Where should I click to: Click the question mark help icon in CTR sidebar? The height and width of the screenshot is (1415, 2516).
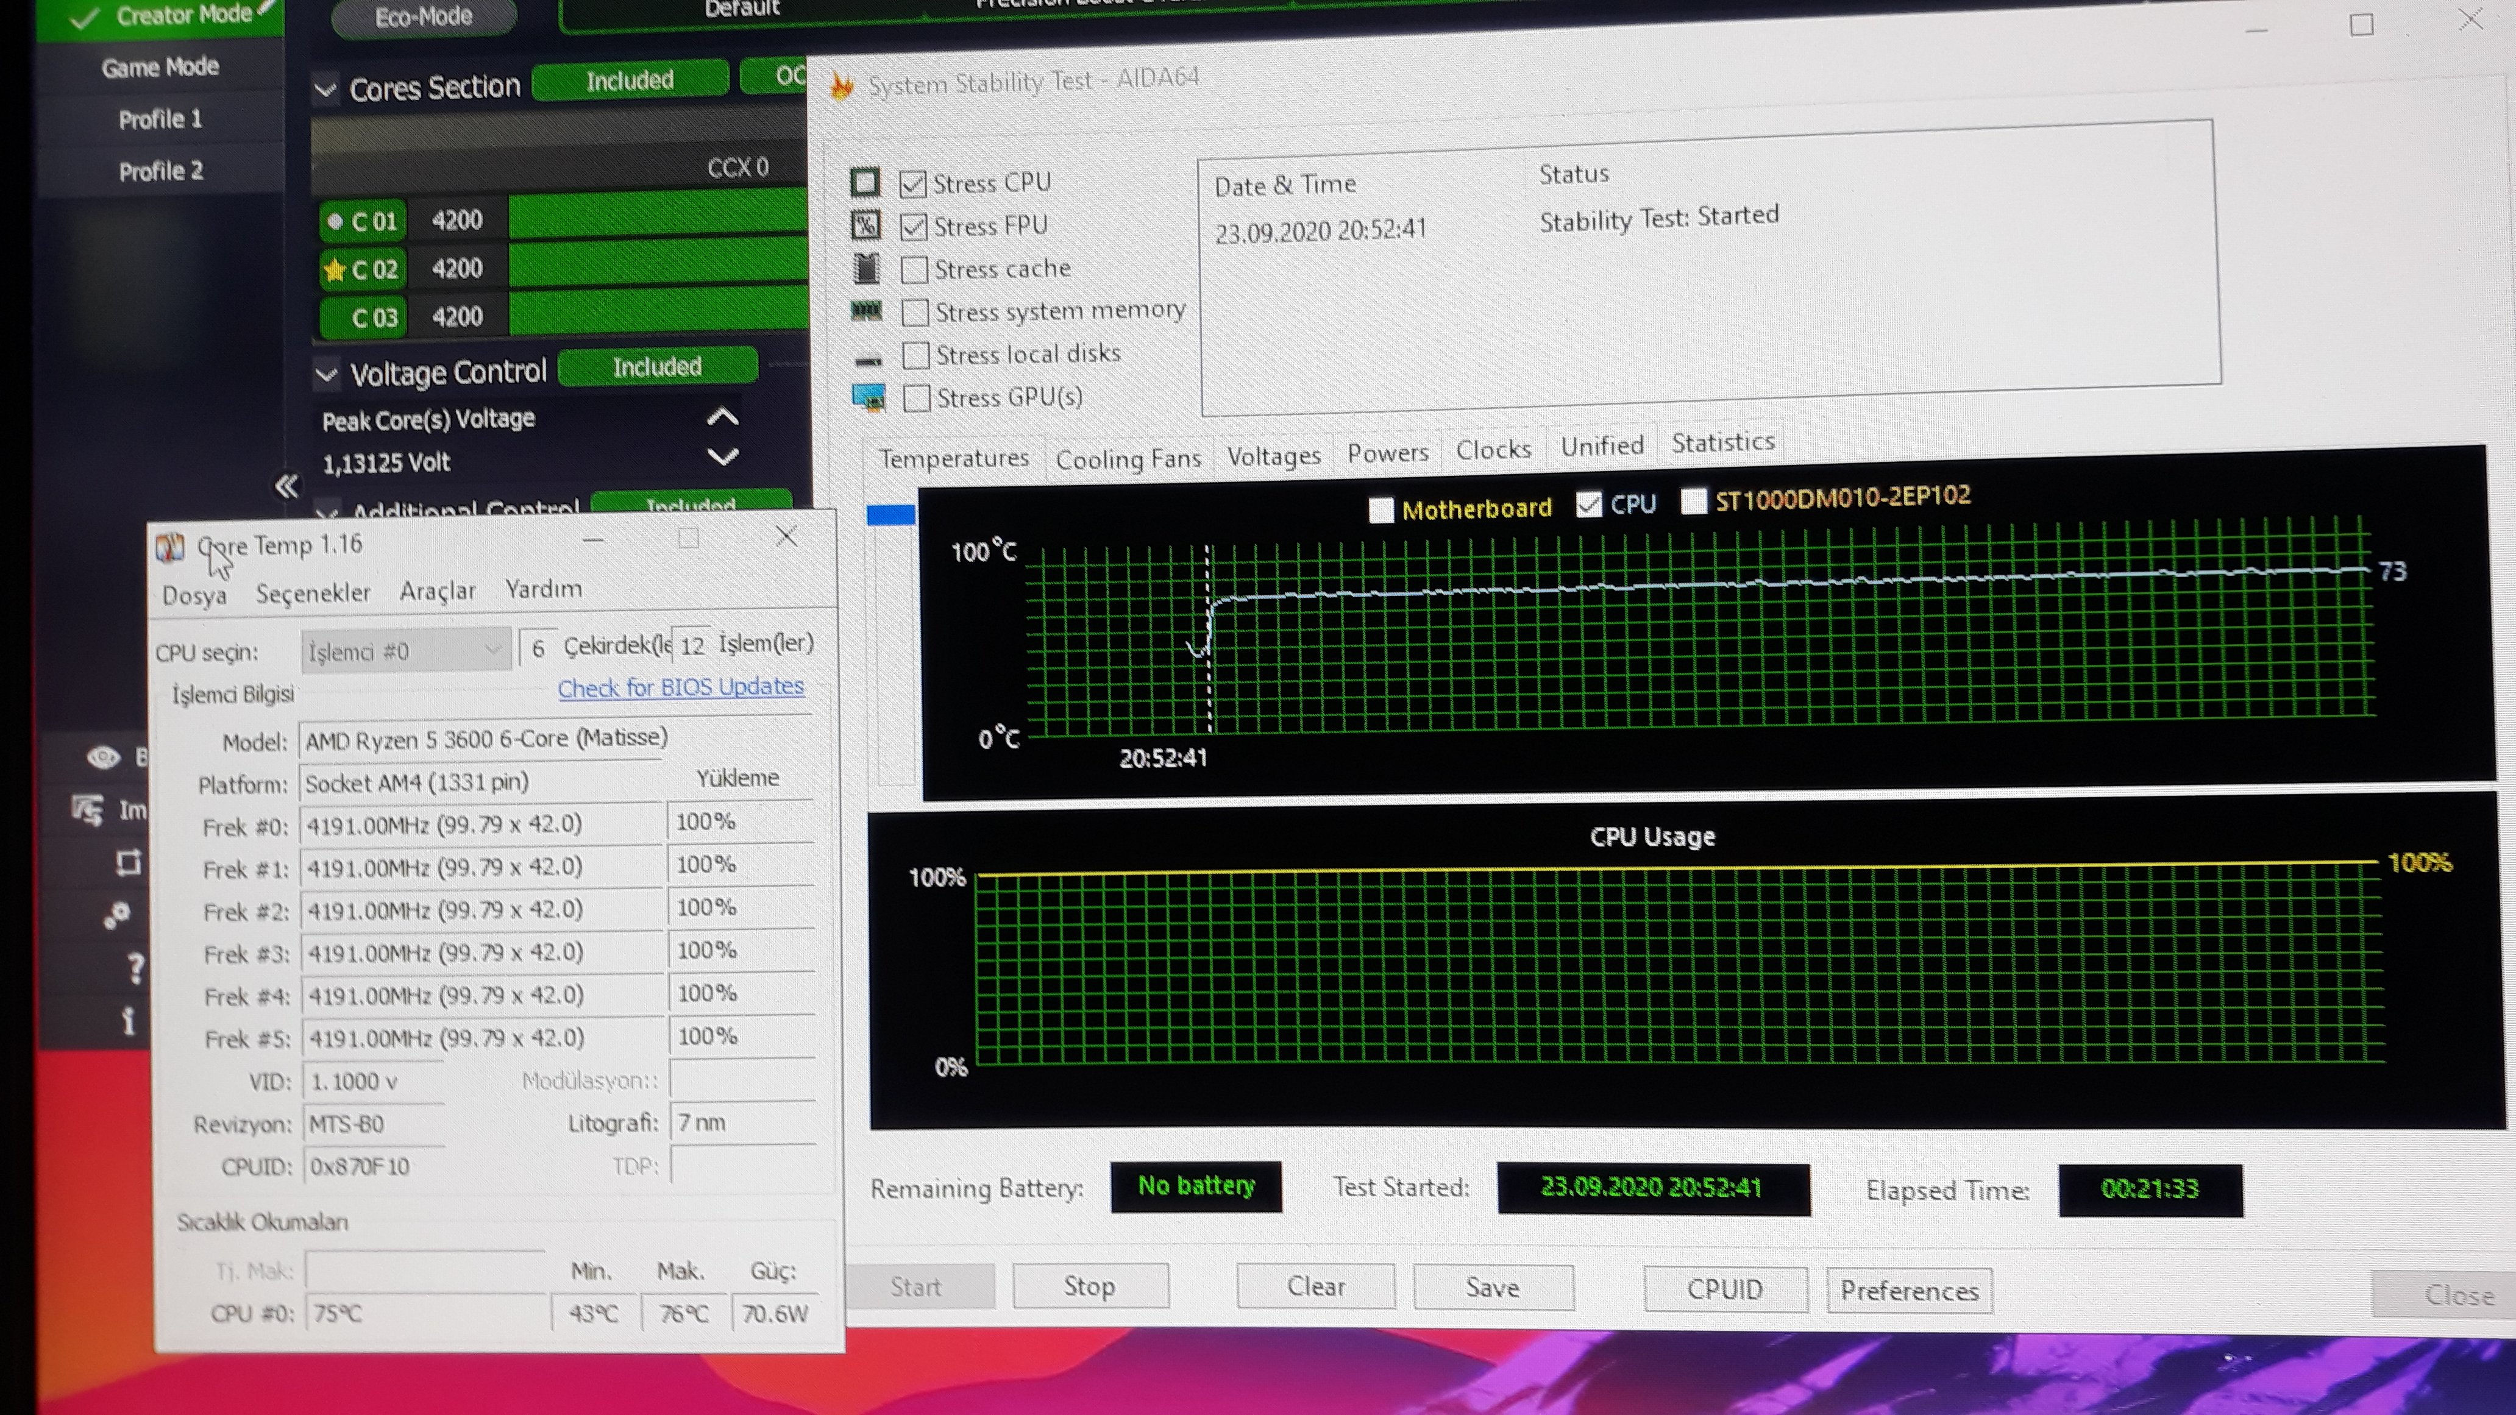click(136, 968)
